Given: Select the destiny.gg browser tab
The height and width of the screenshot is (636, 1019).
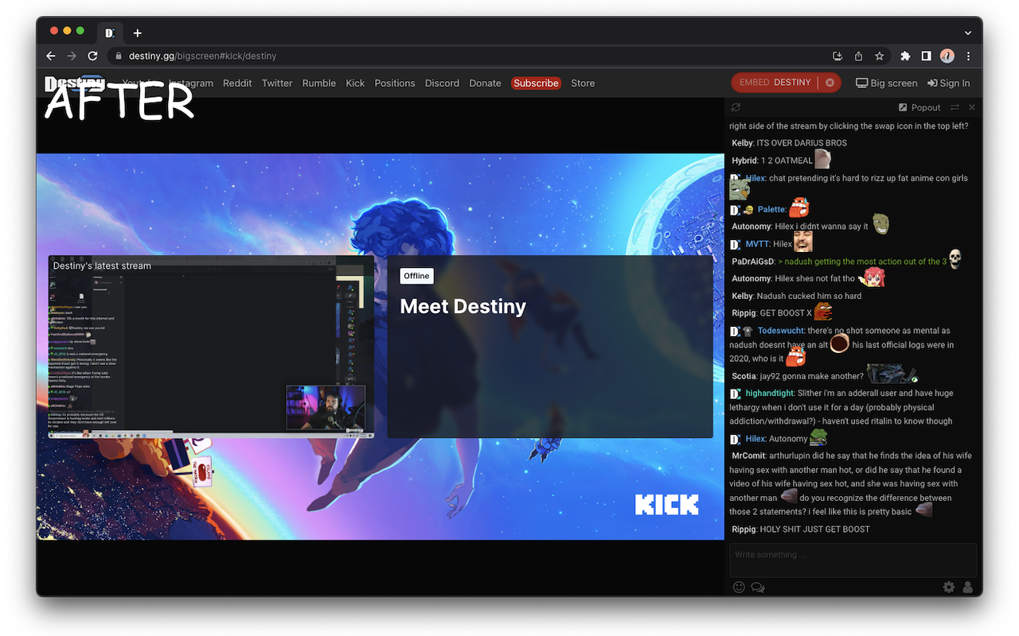Looking at the screenshot, I should (110, 33).
